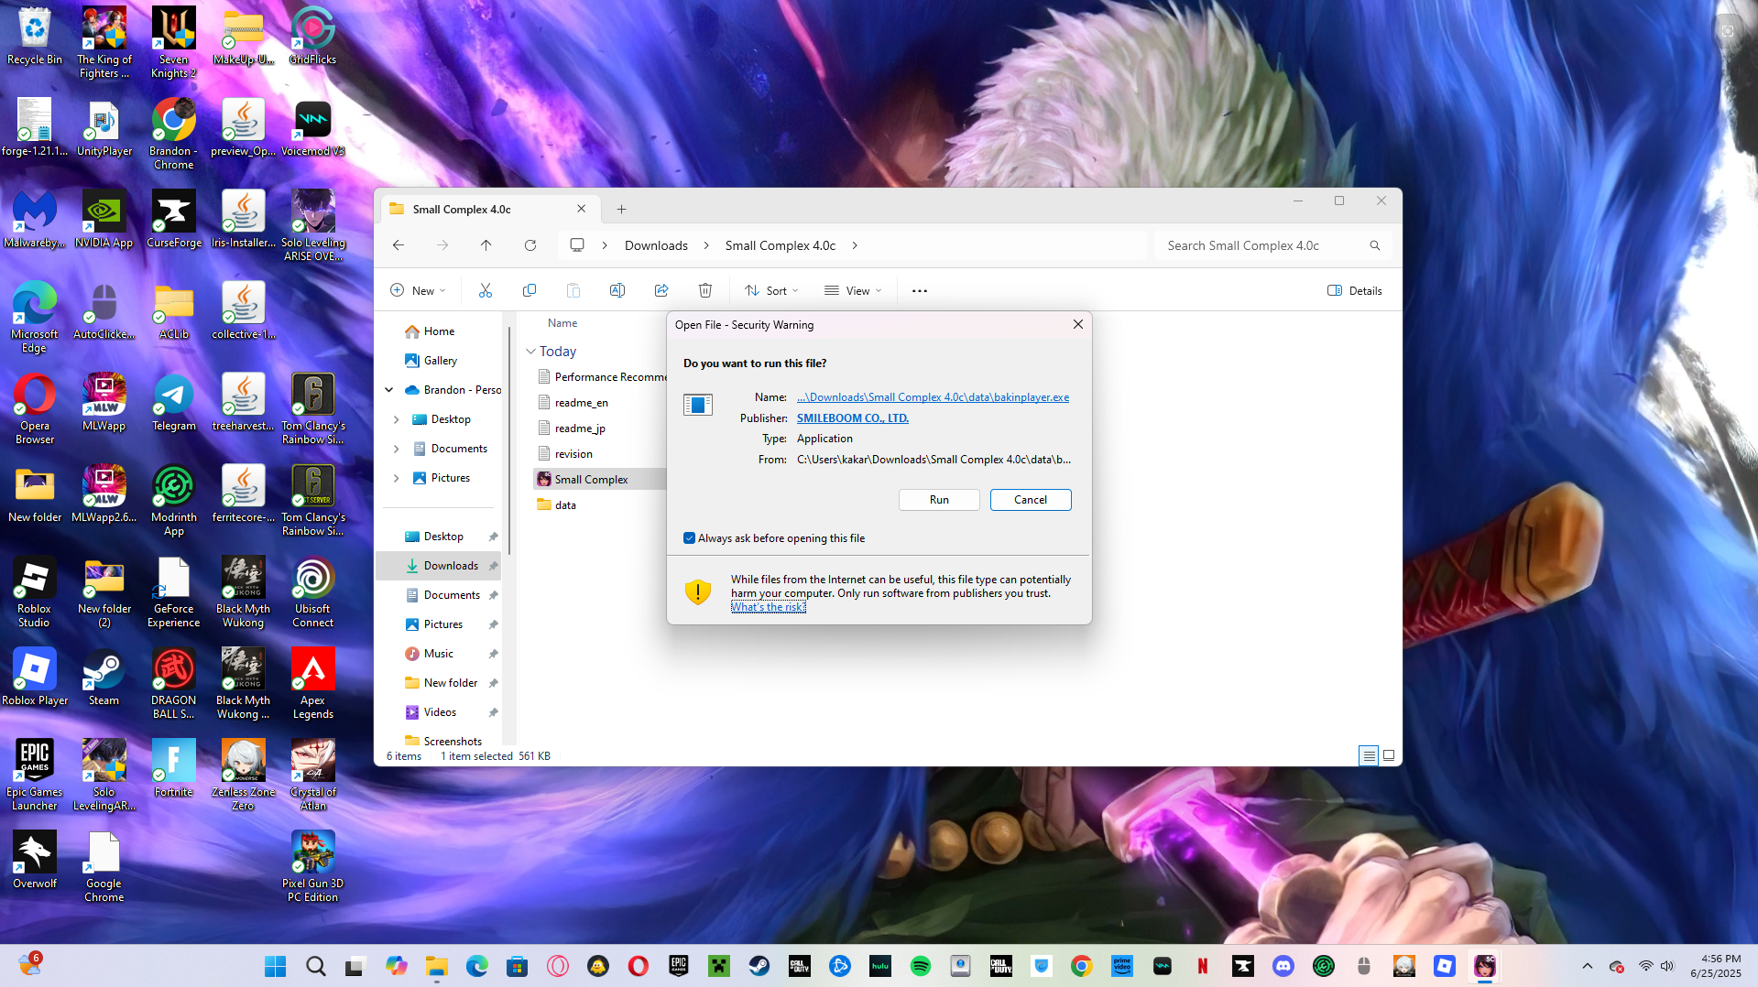Open Spotify from the taskbar
1758x987 pixels.
coord(921,966)
